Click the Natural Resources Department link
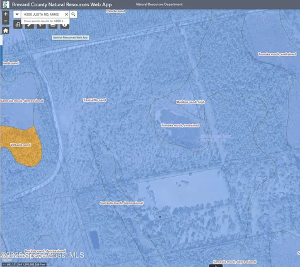The width and height of the screenshot is (300, 267). point(159,4)
